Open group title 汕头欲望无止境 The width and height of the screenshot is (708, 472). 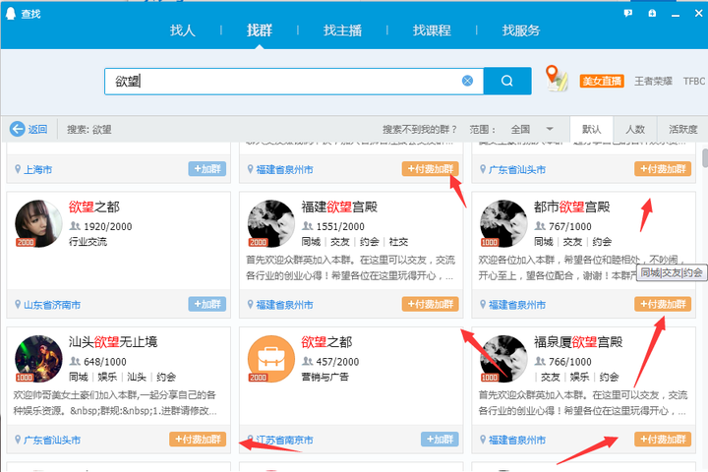click(113, 342)
